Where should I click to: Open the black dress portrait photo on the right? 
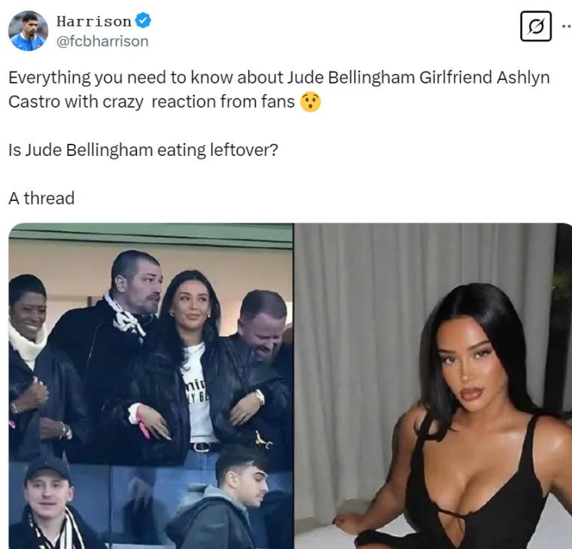pyautogui.click(x=433, y=386)
